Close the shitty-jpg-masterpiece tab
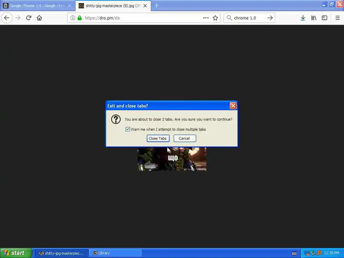The height and width of the screenshot is (258, 344). [x=145, y=6]
